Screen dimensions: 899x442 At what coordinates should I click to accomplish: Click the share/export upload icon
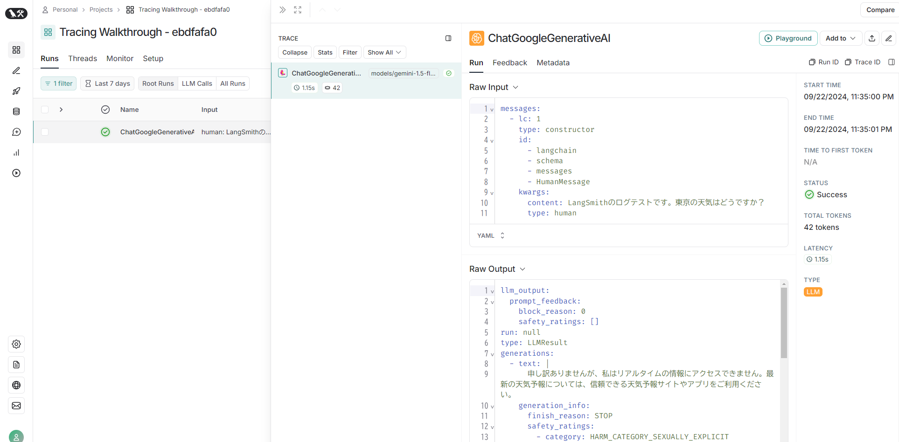pyautogui.click(x=872, y=38)
